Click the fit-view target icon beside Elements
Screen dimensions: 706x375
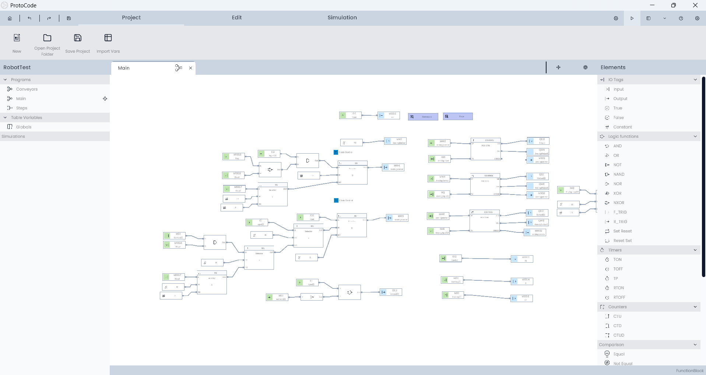[586, 67]
